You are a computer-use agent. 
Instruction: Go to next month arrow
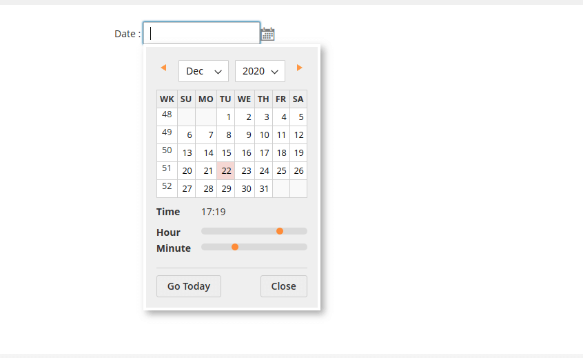[300, 68]
